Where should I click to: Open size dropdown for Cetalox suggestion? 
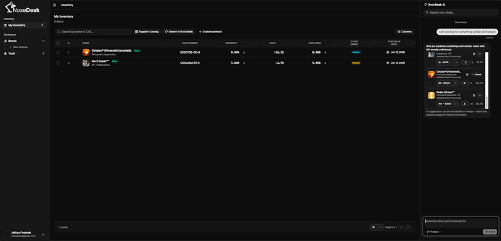[x=448, y=83]
